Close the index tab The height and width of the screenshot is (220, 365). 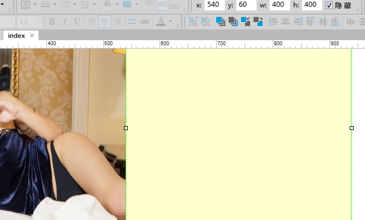(32, 36)
